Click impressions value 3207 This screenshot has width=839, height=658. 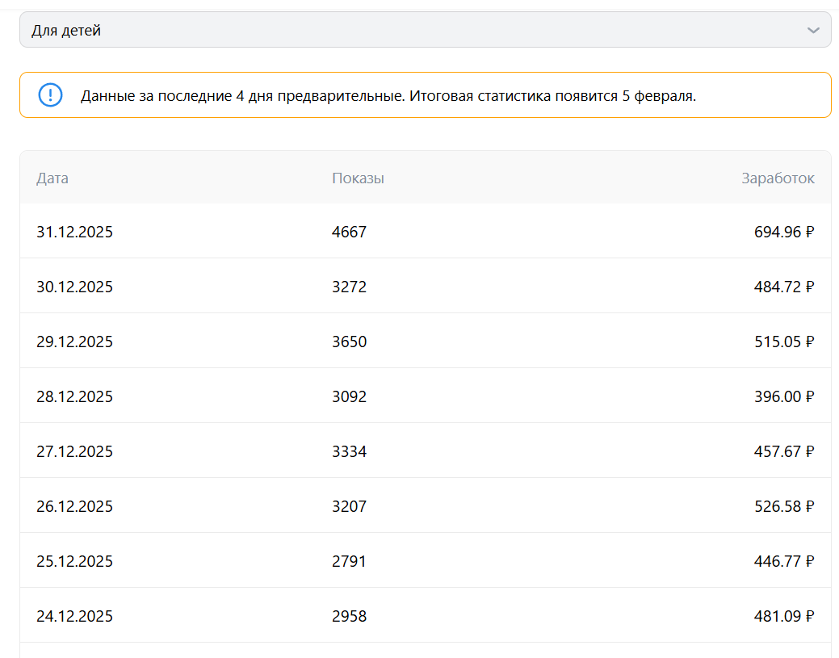pyautogui.click(x=349, y=507)
